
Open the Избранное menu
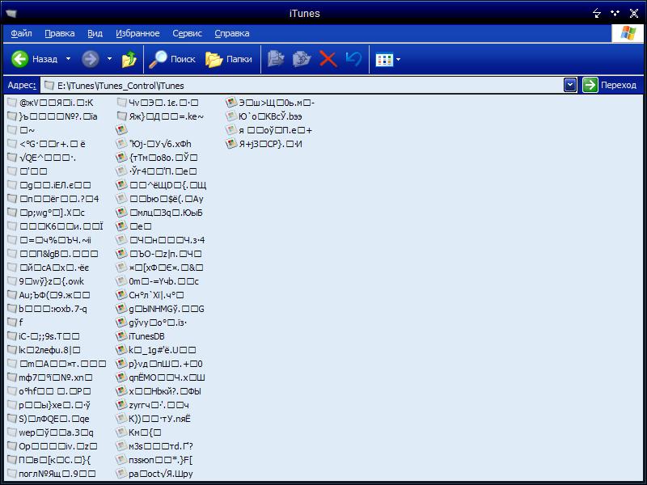click(137, 33)
